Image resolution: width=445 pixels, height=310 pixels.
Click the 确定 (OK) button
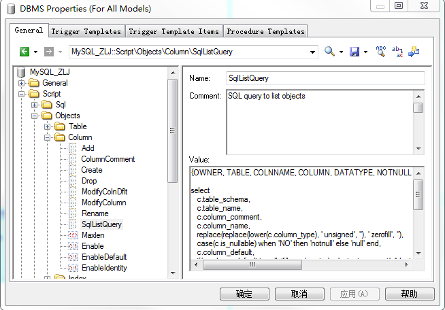pos(244,294)
